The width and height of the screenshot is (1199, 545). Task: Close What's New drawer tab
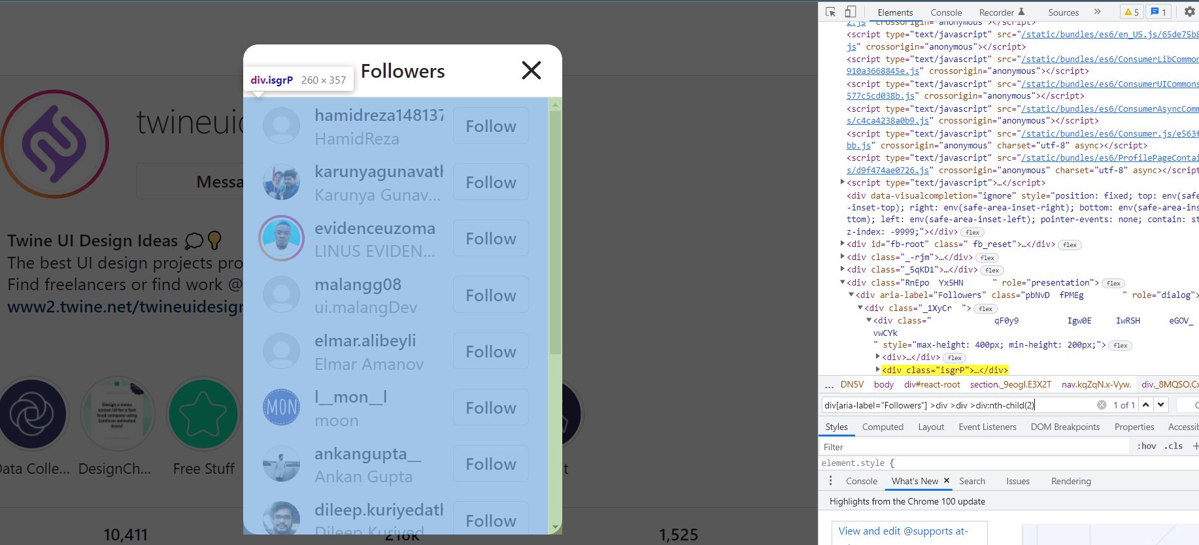(946, 480)
